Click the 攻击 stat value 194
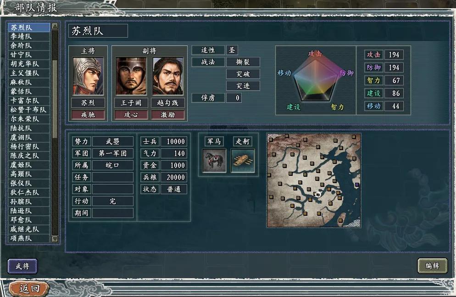Image resolution: width=456 pixels, height=297 pixels. (x=394, y=55)
